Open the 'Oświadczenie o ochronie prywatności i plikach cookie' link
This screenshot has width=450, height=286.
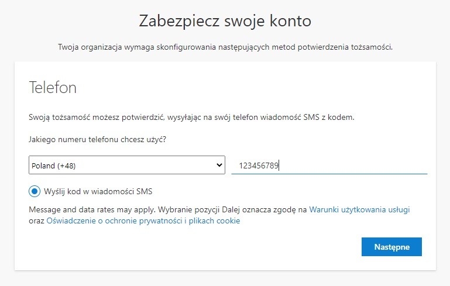point(143,220)
